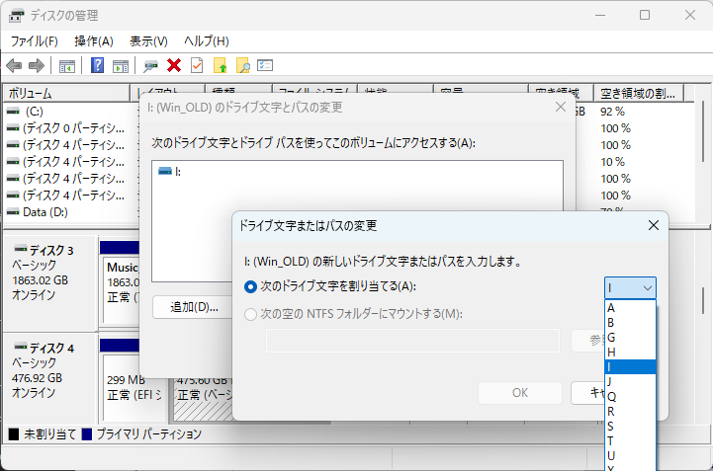Toggle the show/hide console tree icon
Screen dimensions: 713x471
coord(67,66)
